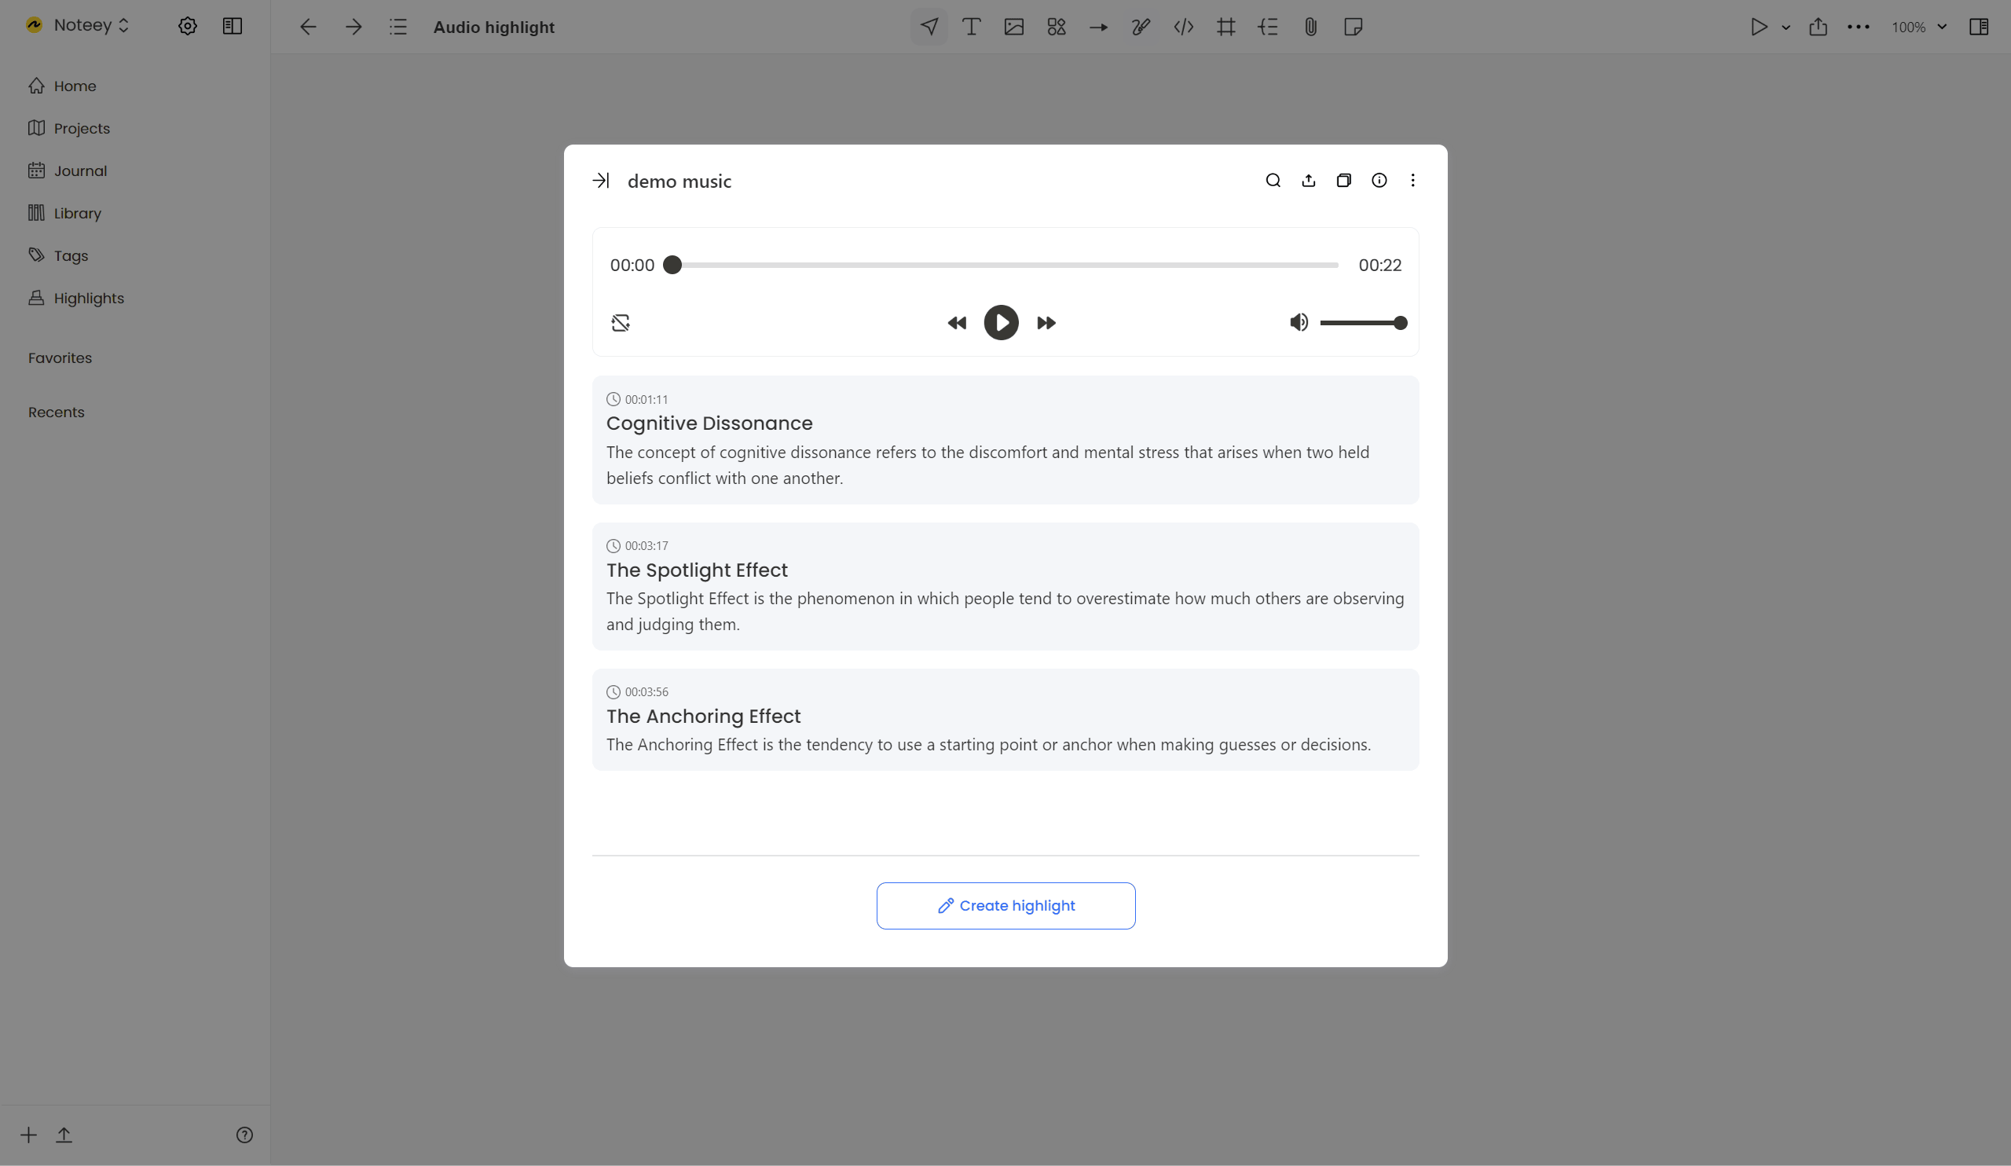Open the Noteey workspace switcher
Screen dimensions: 2011x1166
point(78,24)
